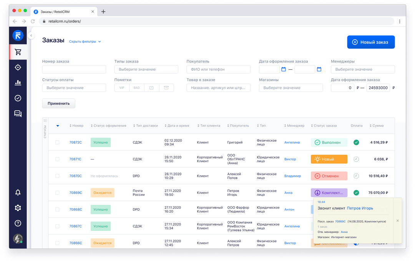
Task: Select the checkbox for order 70870C
Action: (x=57, y=176)
